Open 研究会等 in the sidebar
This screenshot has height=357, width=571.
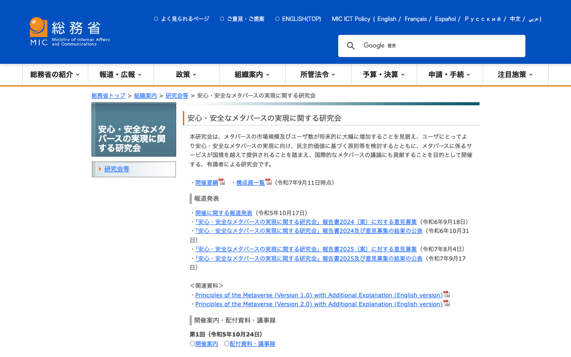[x=117, y=169]
